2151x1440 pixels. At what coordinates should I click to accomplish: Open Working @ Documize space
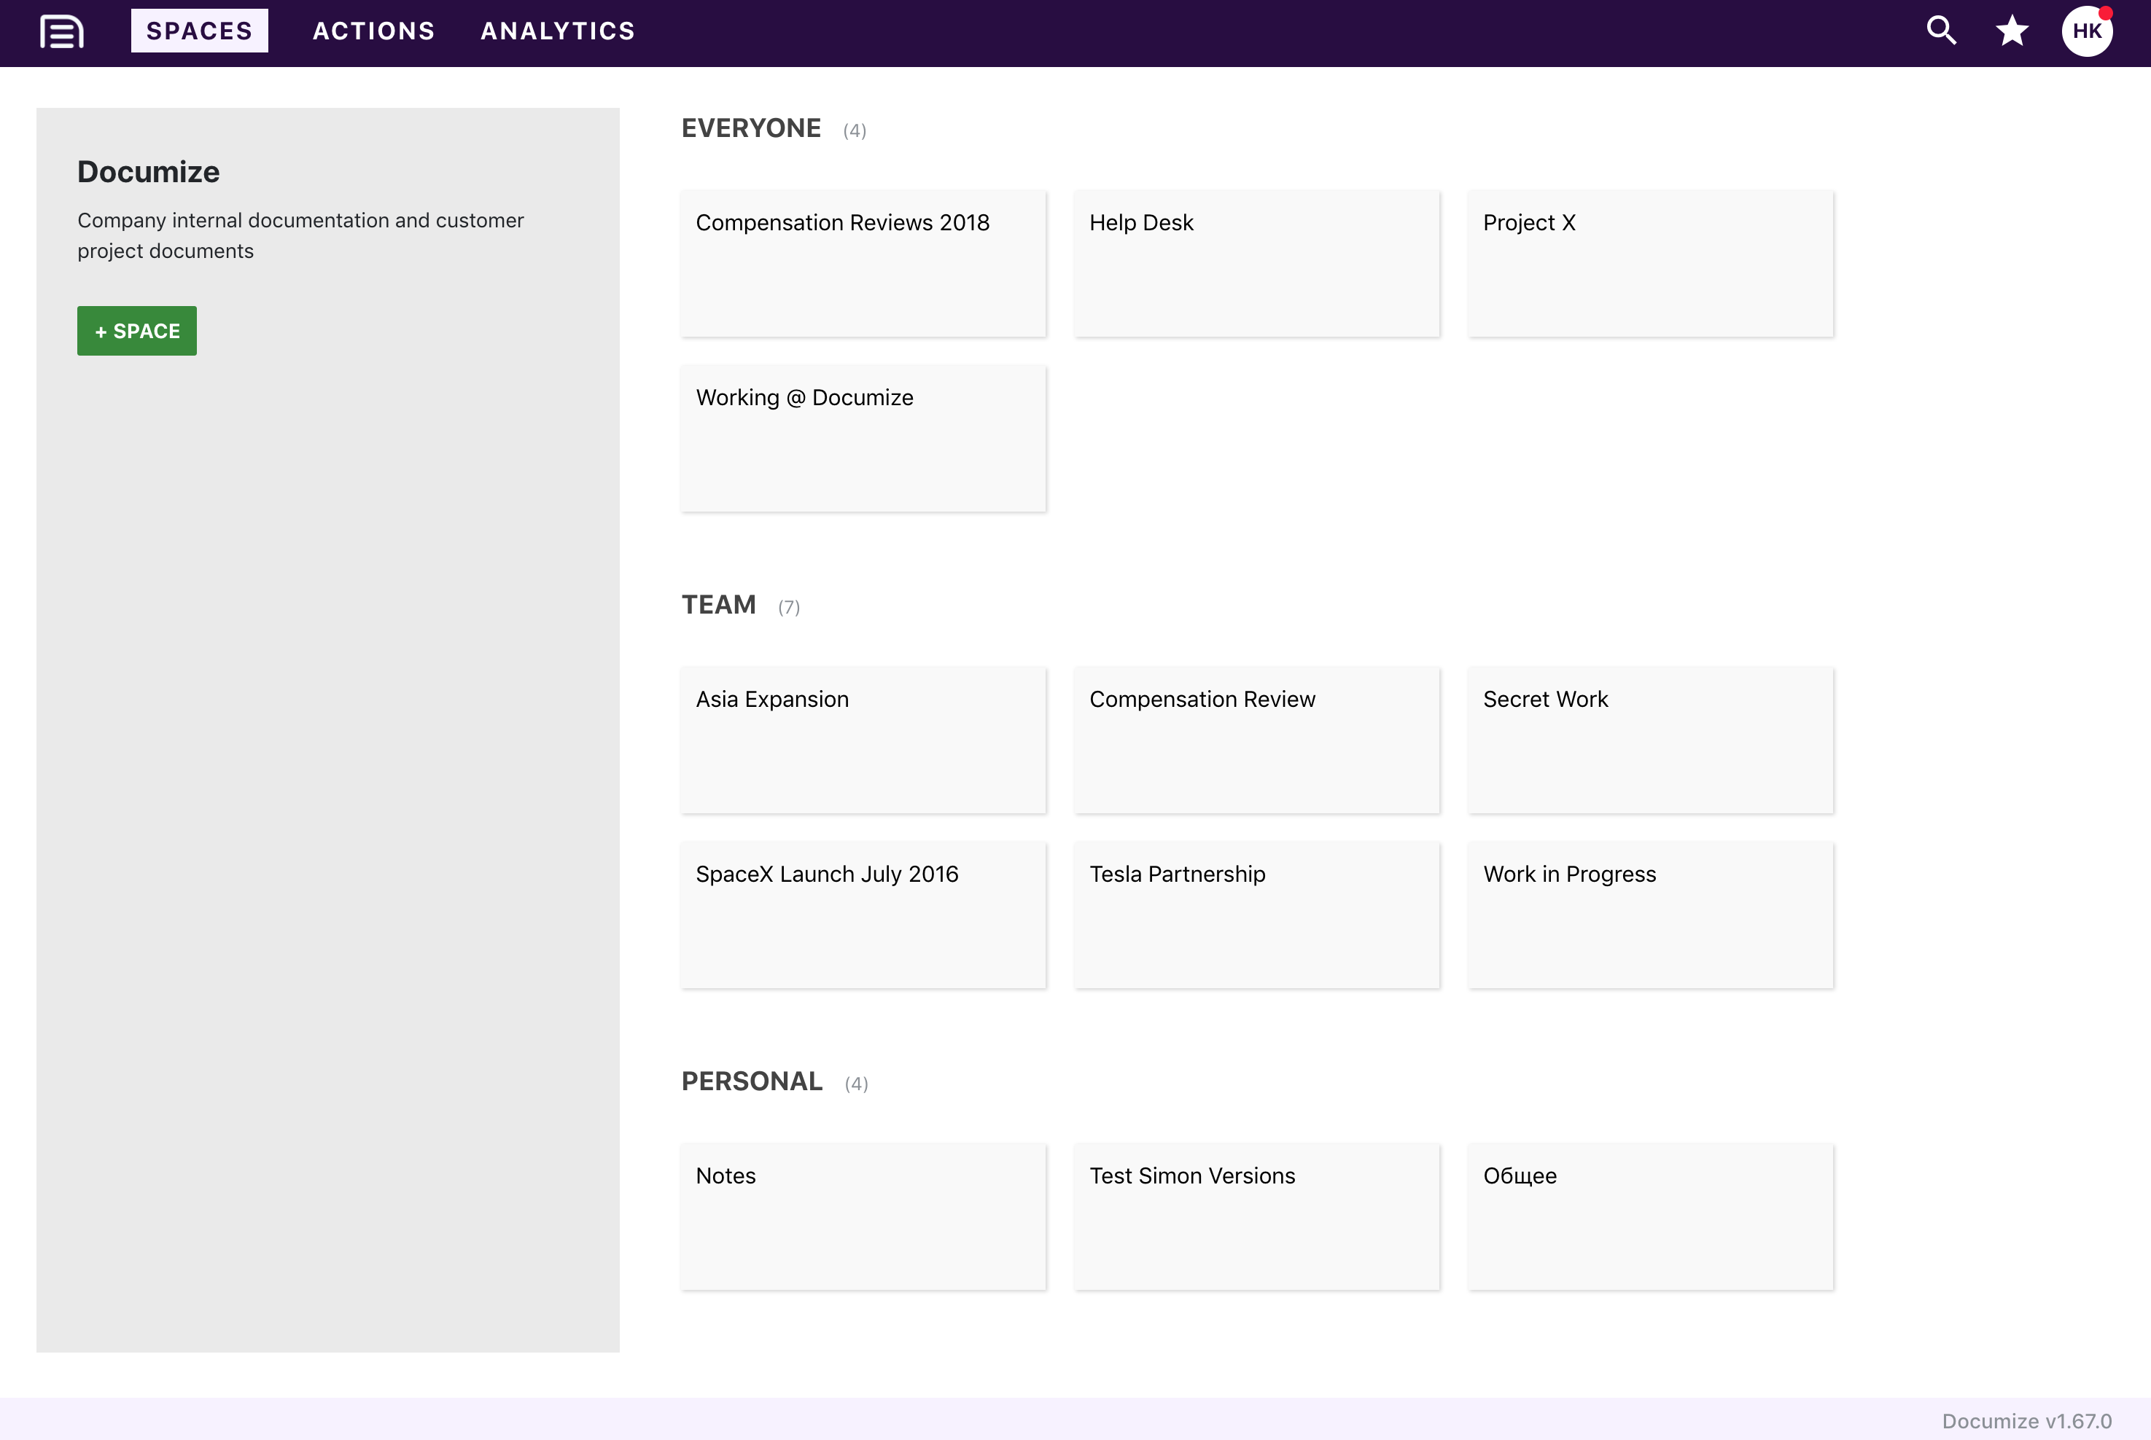(863, 438)
